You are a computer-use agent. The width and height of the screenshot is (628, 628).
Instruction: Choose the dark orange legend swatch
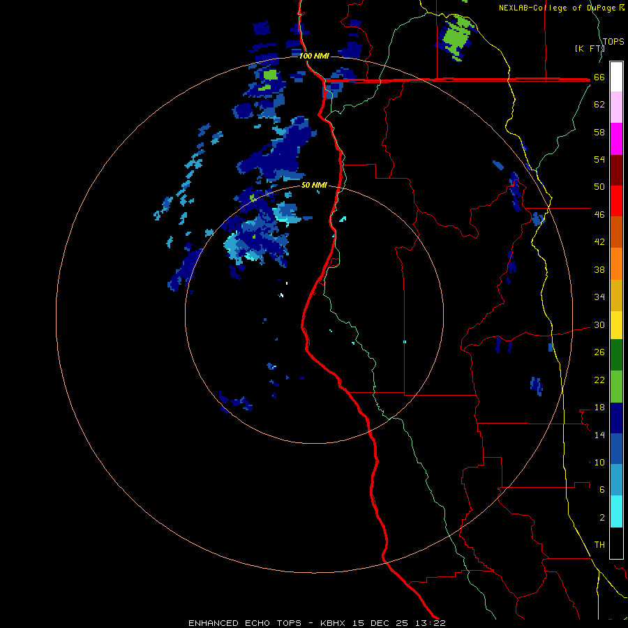tap(616, 232)
